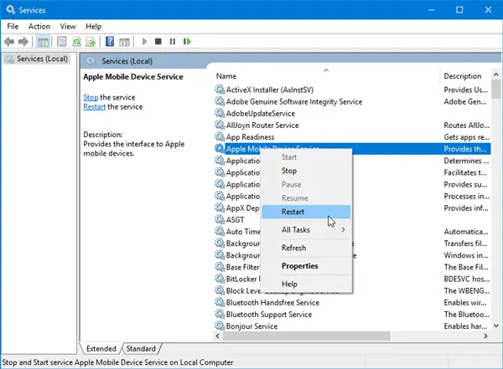This screenshot has width=503, height=369.
Task: Select Services (Local) in the tree
Action: (42, 59)
